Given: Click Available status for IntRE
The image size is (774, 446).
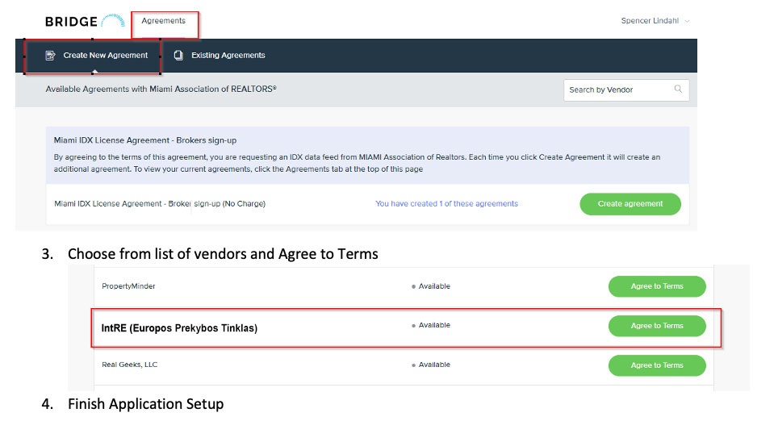Looking at the screenshot, I should point(431,325).
